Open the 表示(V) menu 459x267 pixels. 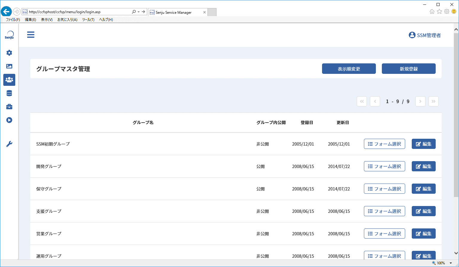(x=47, y=20)
